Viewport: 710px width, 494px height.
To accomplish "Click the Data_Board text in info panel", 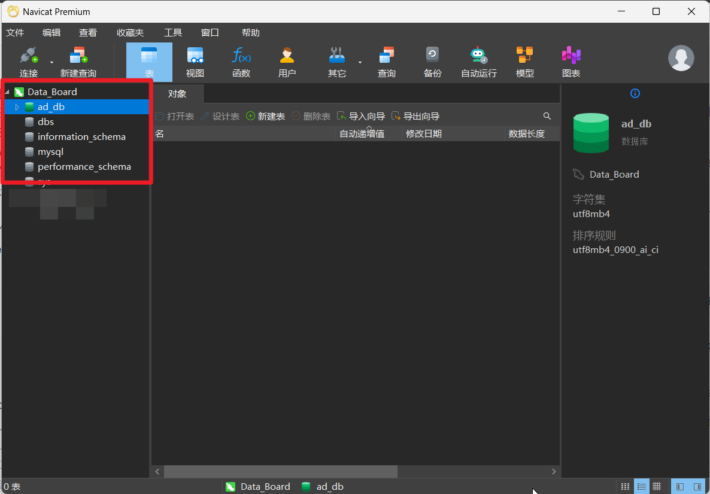I will [x=614, y=175].
